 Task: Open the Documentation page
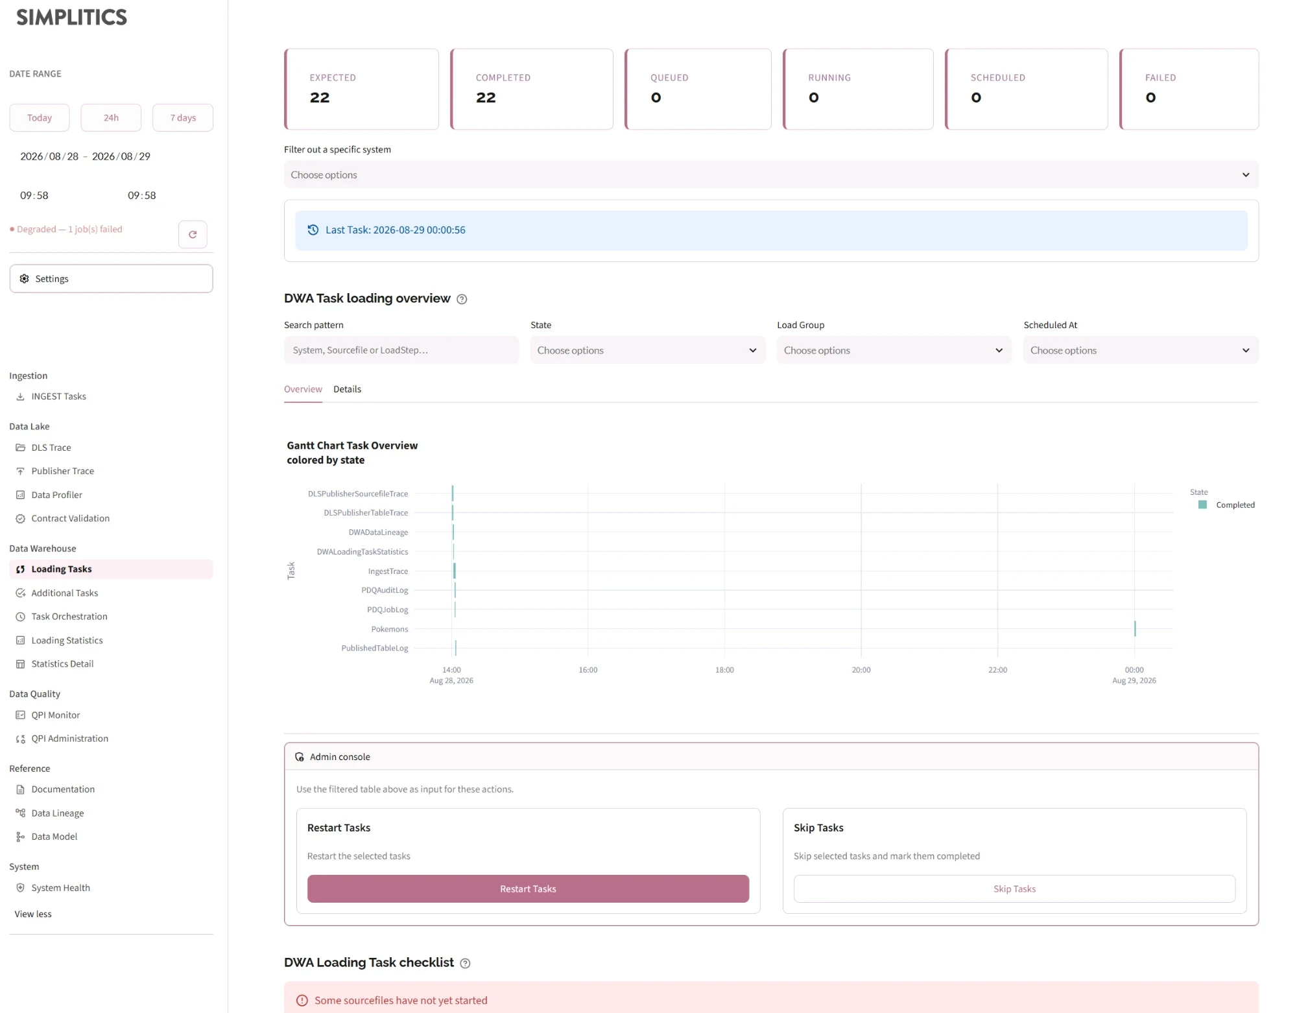click(x=63, y=789)
